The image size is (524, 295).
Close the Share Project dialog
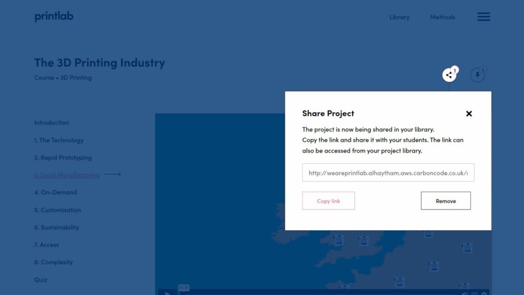tap(469, 113)
